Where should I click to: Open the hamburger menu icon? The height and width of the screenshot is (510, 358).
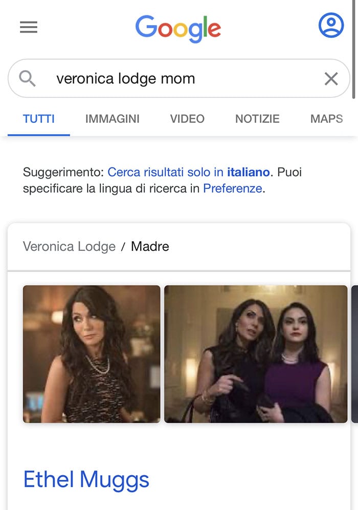[29, 27]
